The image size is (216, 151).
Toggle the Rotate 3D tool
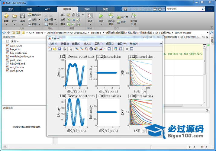coord(91,49)
